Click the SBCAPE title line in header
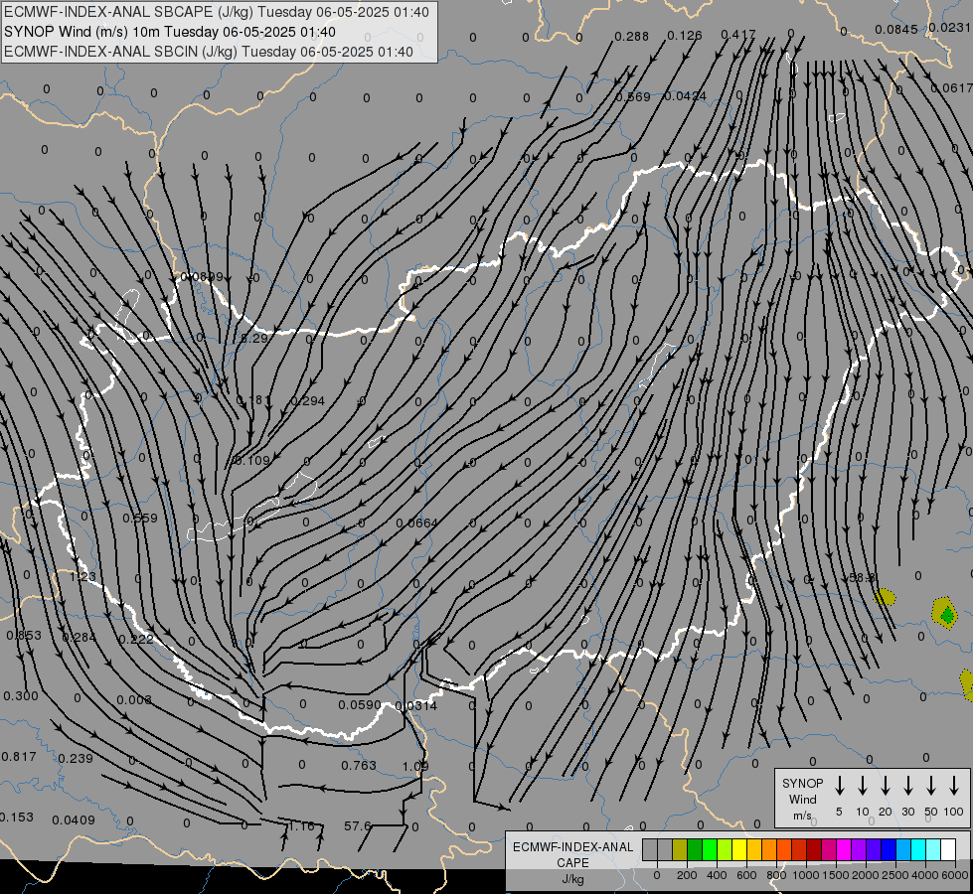 pyautogui.click(x=217, y=12)
